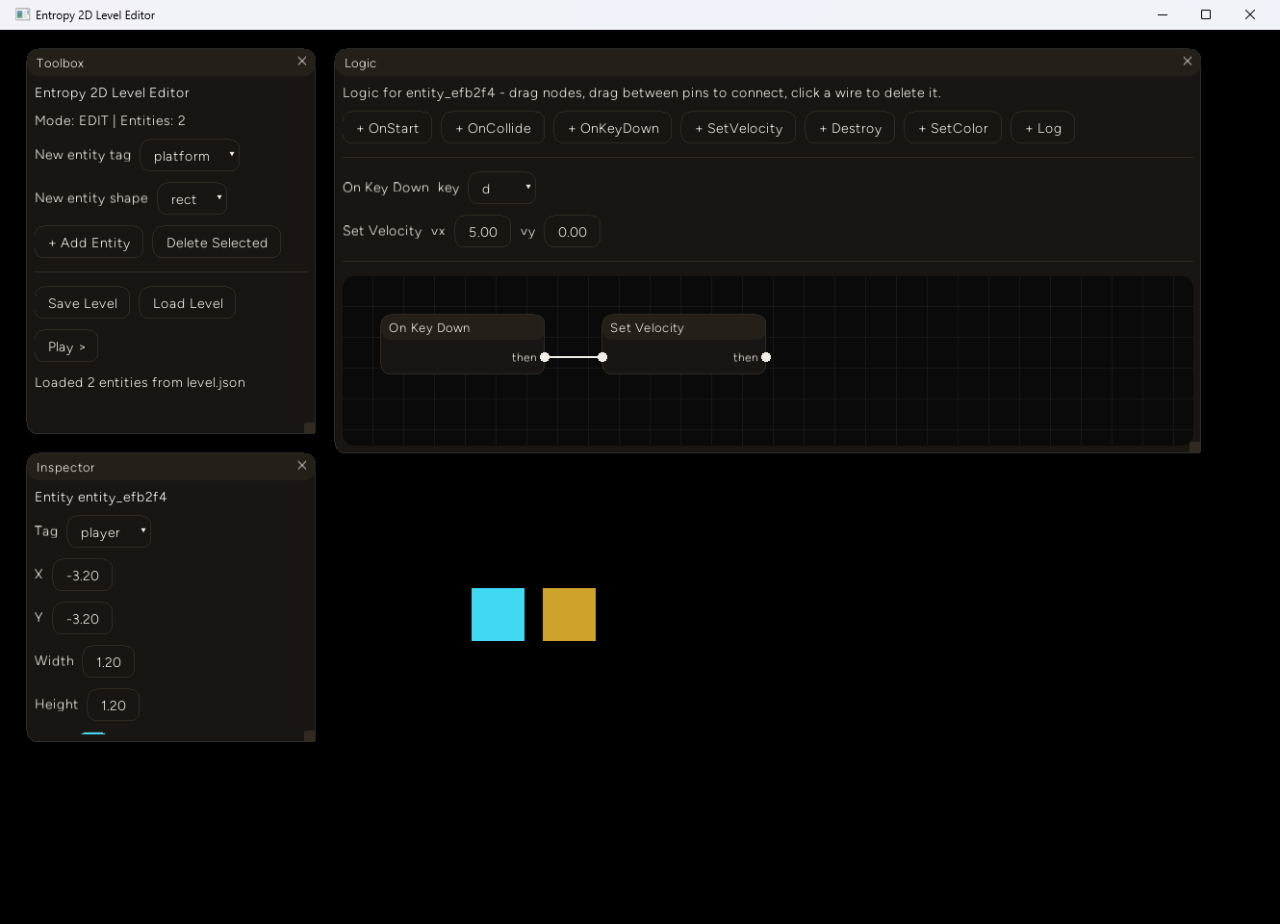Select the Set Velocity node header
The image size is (1280, 924).
[684, 327]
